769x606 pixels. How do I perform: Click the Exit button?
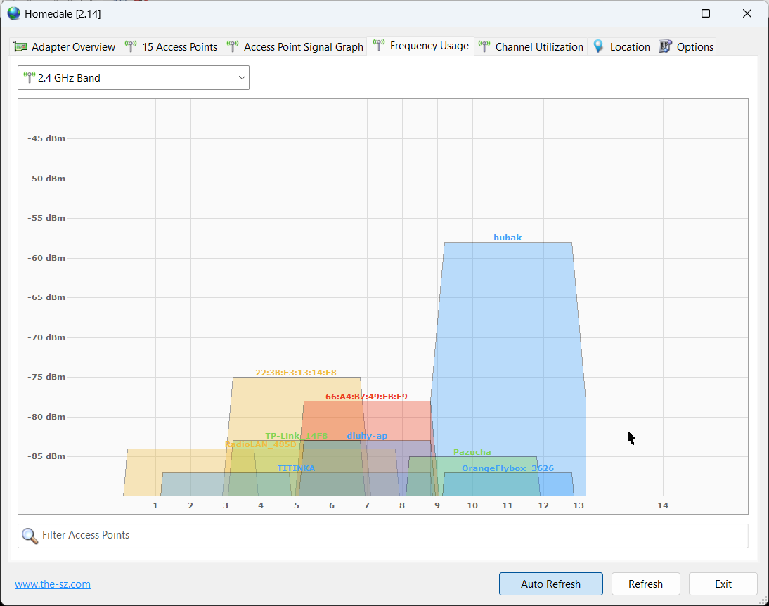[723, 584]
